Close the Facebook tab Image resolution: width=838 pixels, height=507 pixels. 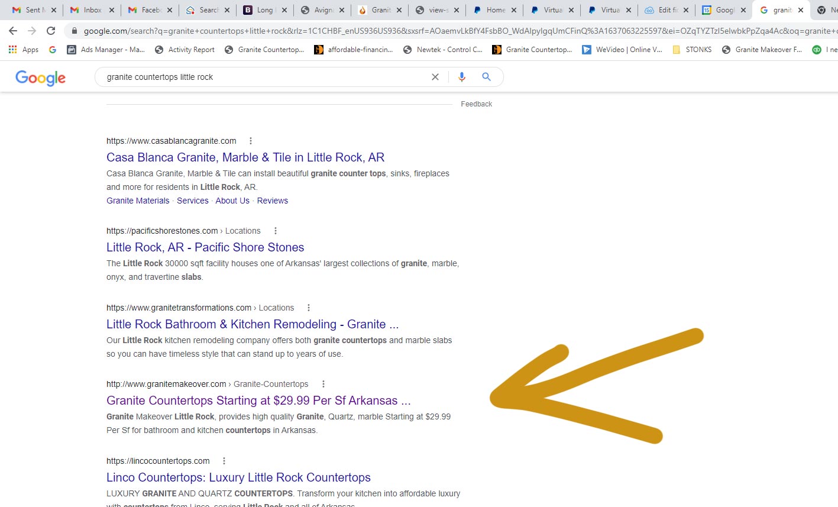[x=169, y=10]
